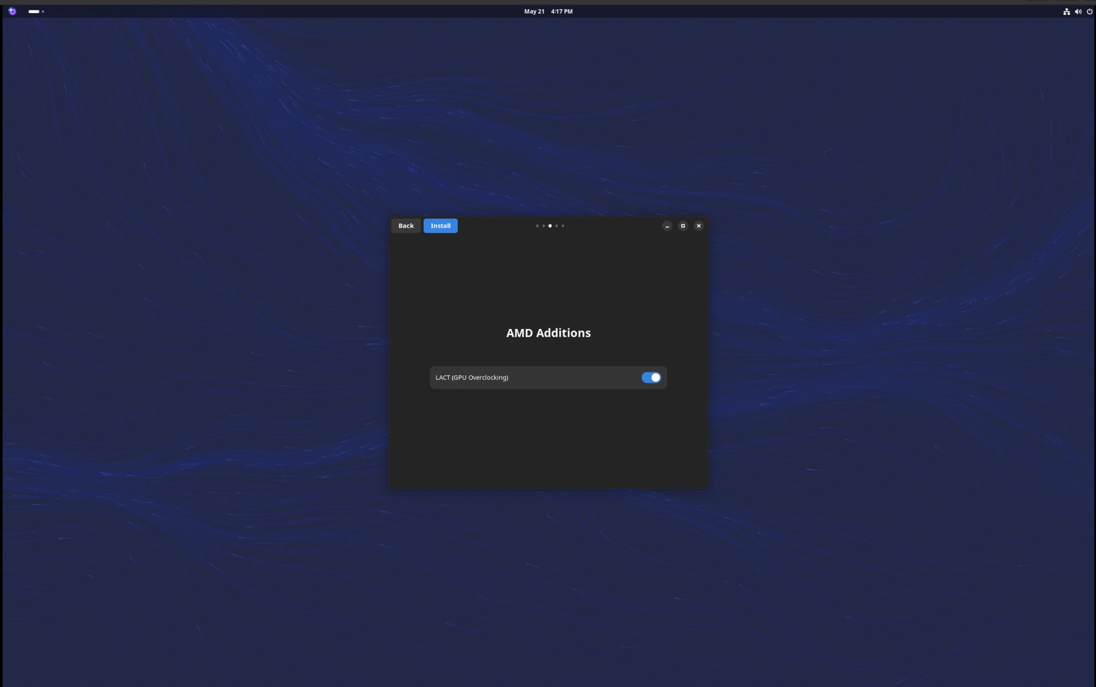Open the activities logo in top bar
1096x687 pixels.
(12, 11)
